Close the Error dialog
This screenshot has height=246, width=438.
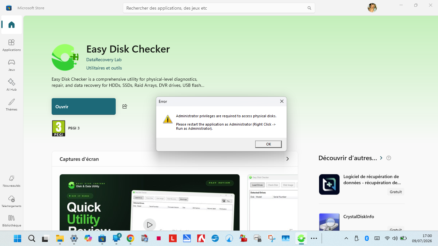pos(282,102)
